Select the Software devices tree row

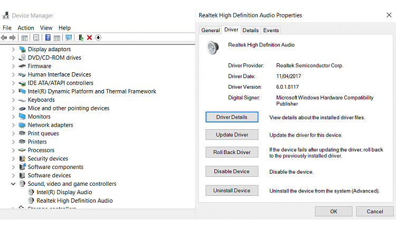[49, 176]
